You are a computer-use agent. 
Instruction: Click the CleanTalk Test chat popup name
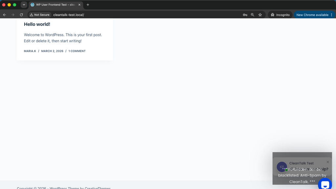point(301,163)
